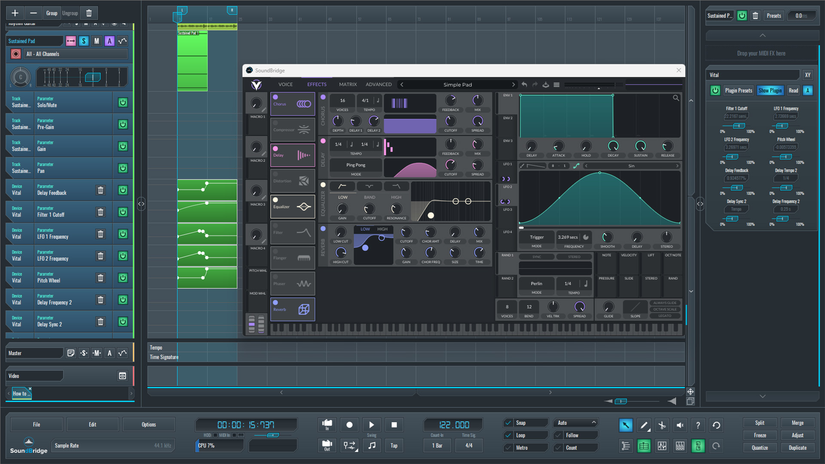The height and width of the screenshot is (464, 825).
Task: Click the undo rotate arrow icon
Action: coord(716,425)
